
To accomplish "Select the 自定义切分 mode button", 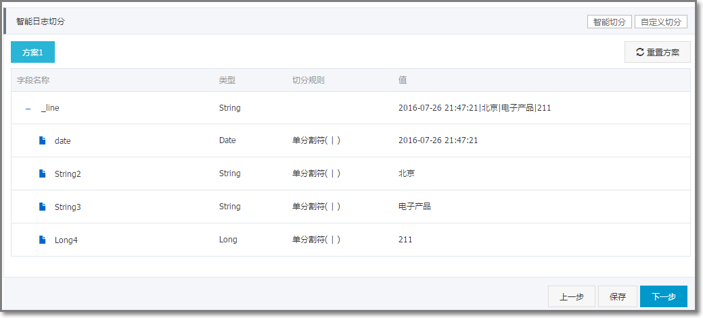I will click(661, 22).
